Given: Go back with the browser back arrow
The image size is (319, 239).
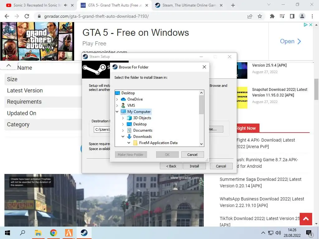Looking at the screenshot, I should 7,16.
